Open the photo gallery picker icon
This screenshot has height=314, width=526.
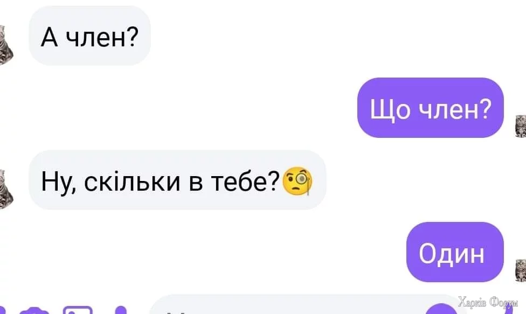[78, 310]
